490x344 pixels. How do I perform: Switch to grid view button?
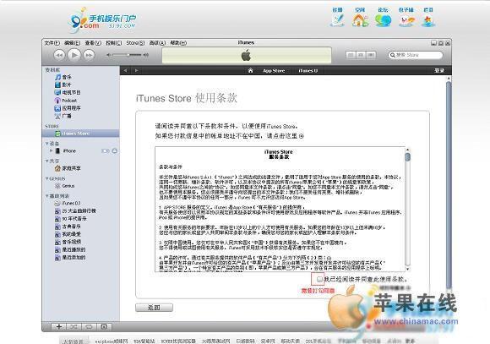[361, 55]
